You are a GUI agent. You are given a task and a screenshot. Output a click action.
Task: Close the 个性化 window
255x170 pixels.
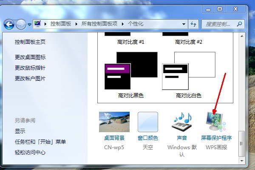click(235, 9)
